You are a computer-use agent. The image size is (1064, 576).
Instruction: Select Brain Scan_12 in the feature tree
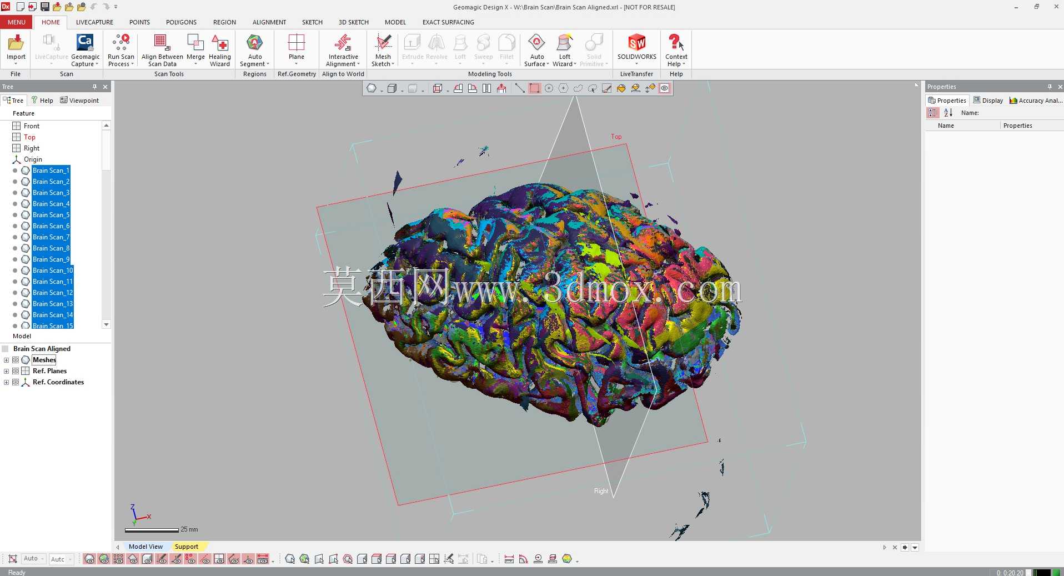53,293
